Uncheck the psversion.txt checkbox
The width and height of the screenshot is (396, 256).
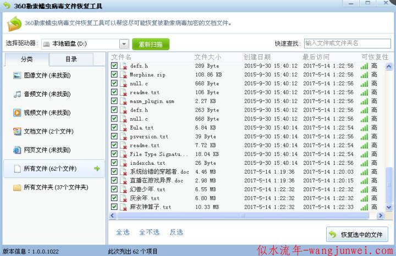(114, 136)
